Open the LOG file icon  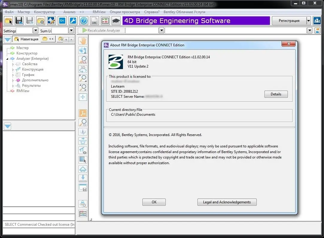point(95,21)
